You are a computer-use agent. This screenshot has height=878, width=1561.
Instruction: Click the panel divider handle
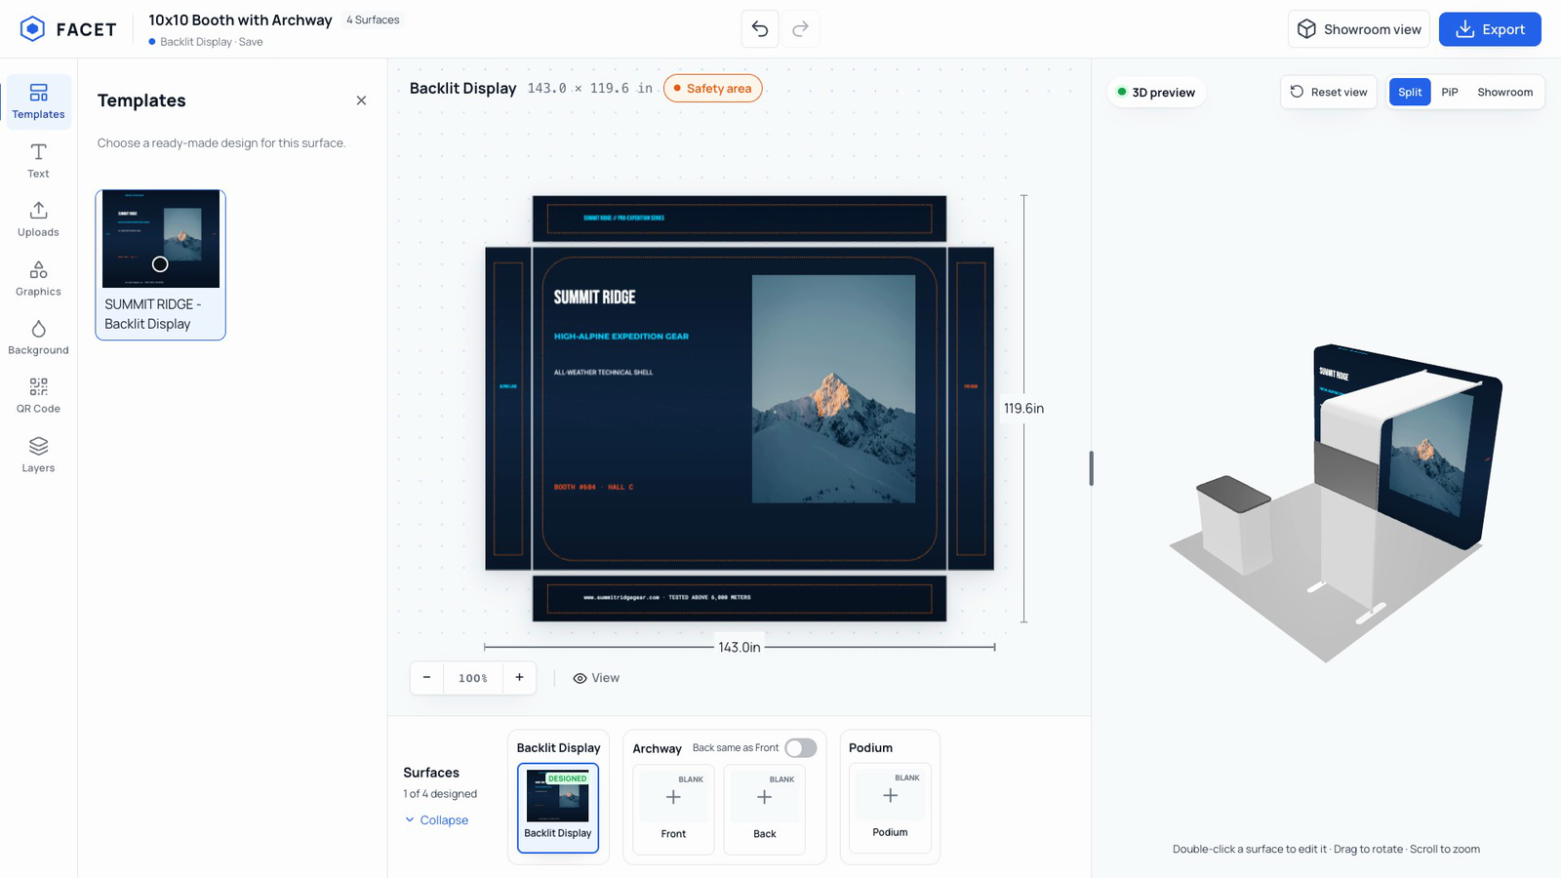click(1091, 468)
